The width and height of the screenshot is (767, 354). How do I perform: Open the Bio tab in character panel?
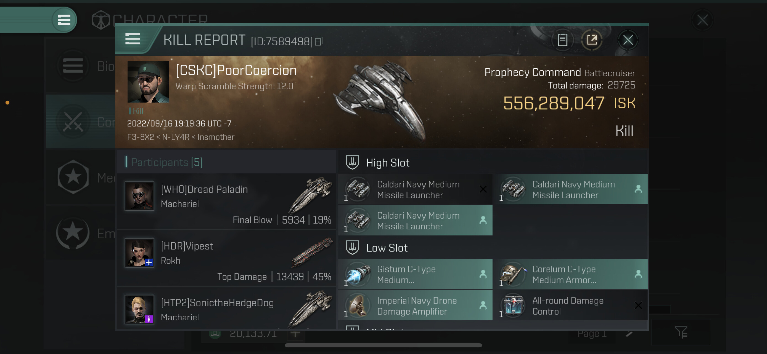click(80, 66)
